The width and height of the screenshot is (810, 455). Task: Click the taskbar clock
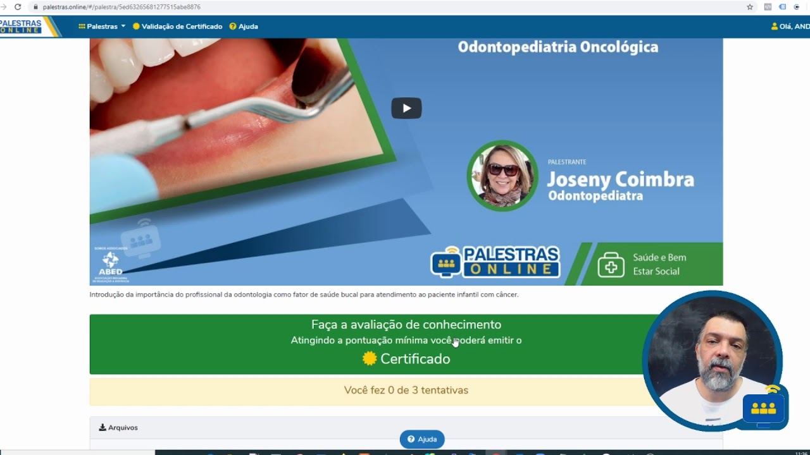pos(801,452)
